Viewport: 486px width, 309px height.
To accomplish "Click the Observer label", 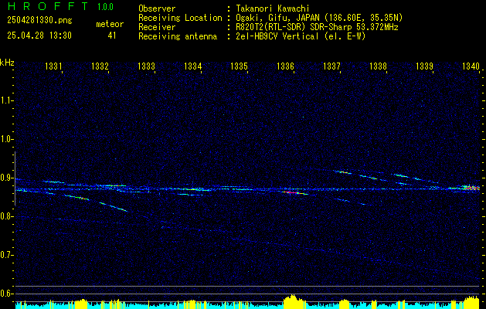I will point(157,8).
